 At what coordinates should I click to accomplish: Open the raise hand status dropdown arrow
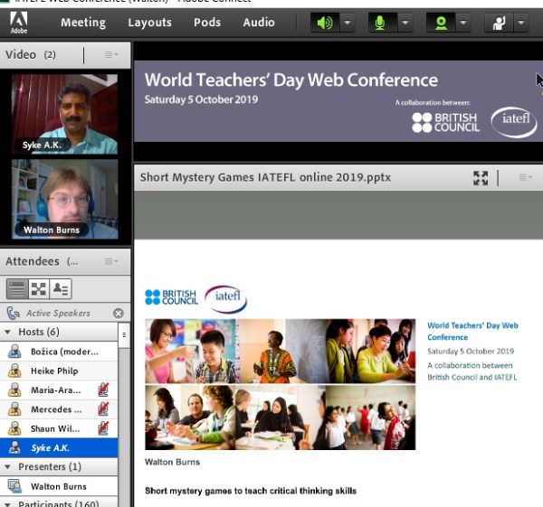[x=521, y=23]
